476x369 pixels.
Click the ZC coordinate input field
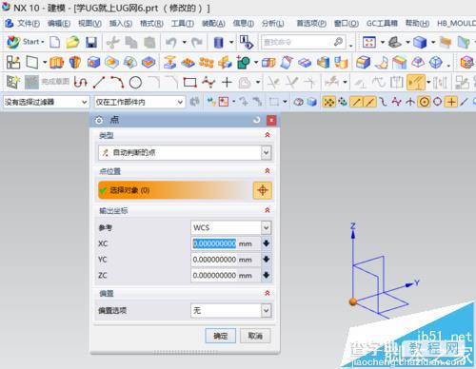pyautogui.click(x=226, y=275)
